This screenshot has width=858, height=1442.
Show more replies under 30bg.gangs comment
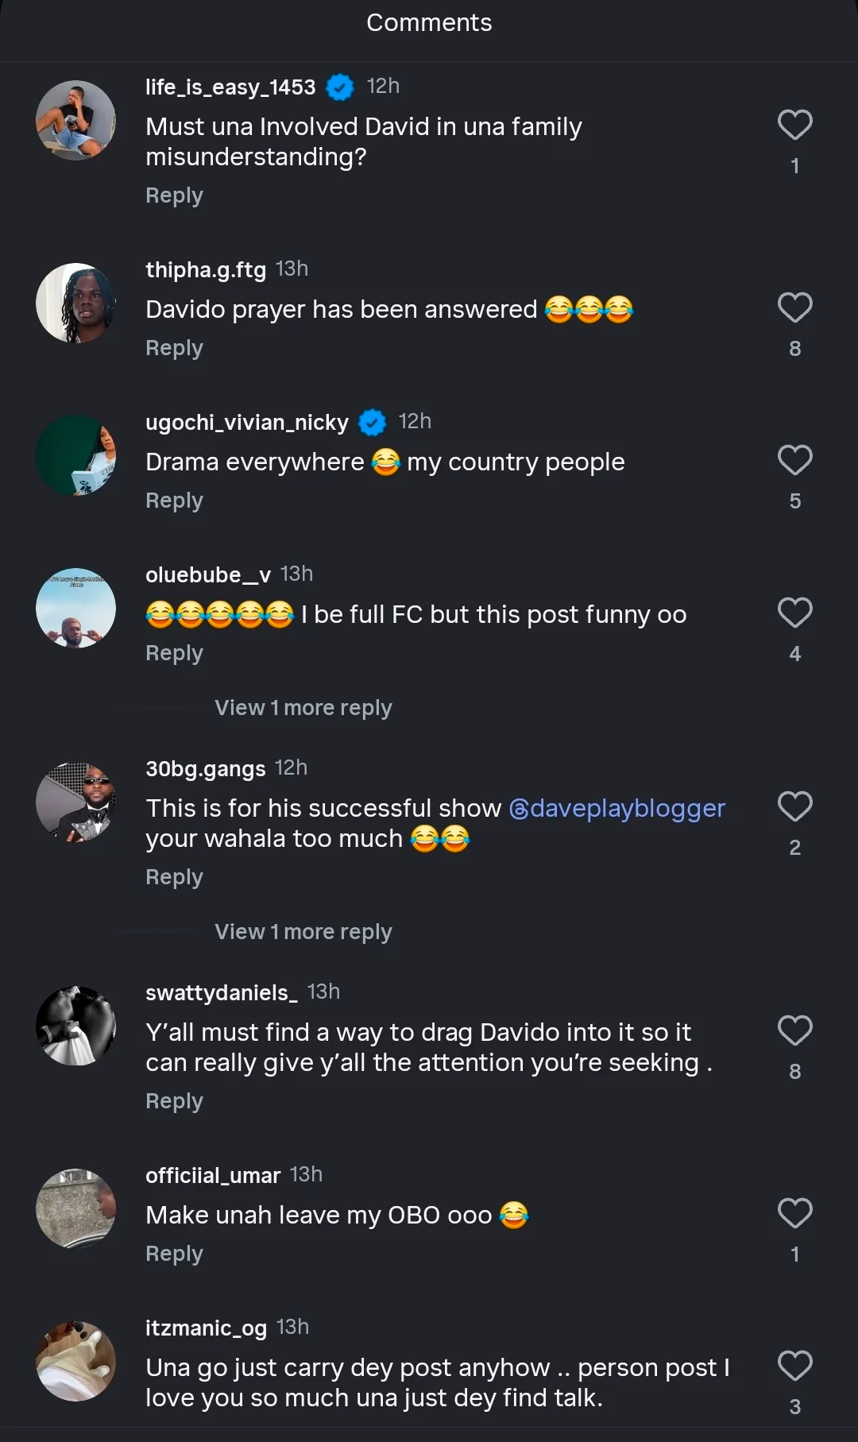point(303,932)
